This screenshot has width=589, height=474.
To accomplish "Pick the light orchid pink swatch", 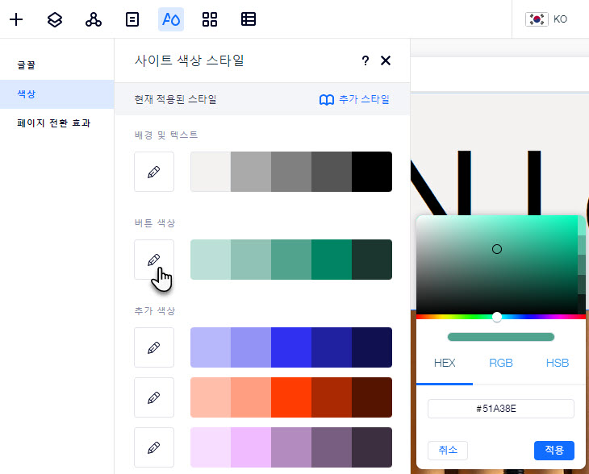I will 251,447.
